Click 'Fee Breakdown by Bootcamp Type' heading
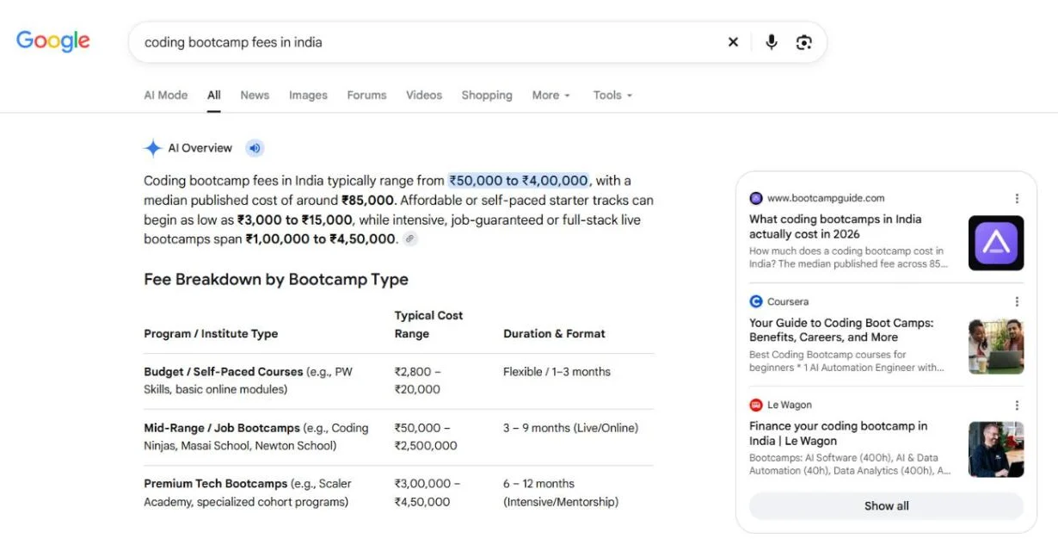This screenshot has width=1058, height=551. pos(276,280)
